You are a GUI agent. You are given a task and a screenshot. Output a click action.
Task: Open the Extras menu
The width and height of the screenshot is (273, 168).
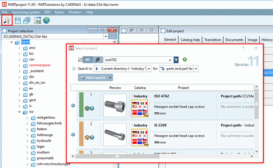click(x=59, y=12)
